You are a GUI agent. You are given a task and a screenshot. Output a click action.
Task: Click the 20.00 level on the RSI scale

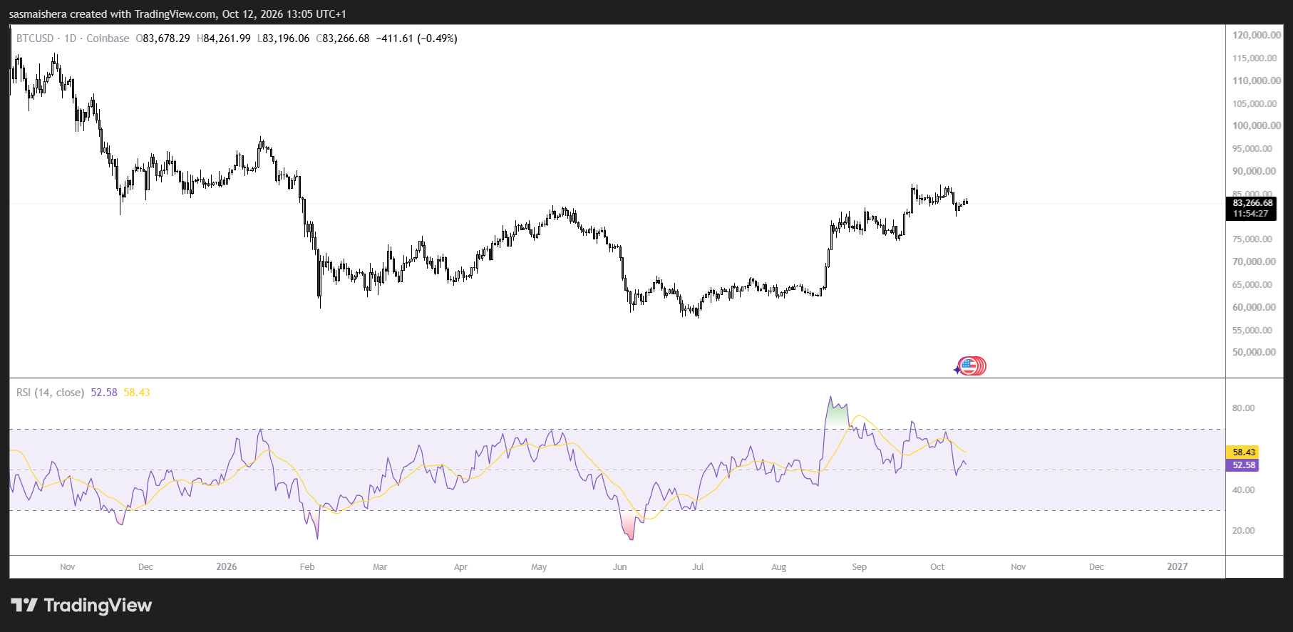pos(1244,531)
